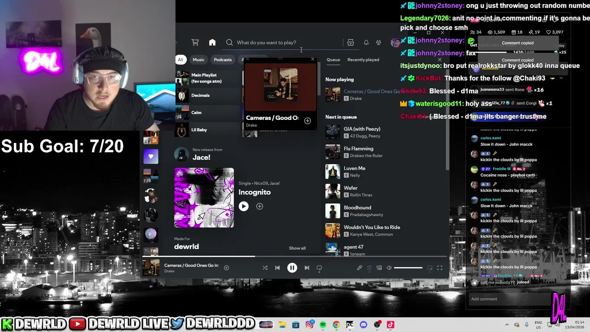Open the miniplayer icon

tap(430, 267)
